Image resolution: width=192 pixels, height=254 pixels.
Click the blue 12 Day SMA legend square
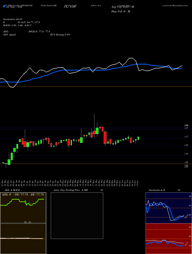pos(4,7)
